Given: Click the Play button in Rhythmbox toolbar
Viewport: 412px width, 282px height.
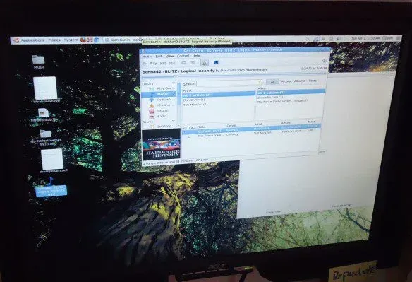Looking at the screenshot, I should [150, 63].
